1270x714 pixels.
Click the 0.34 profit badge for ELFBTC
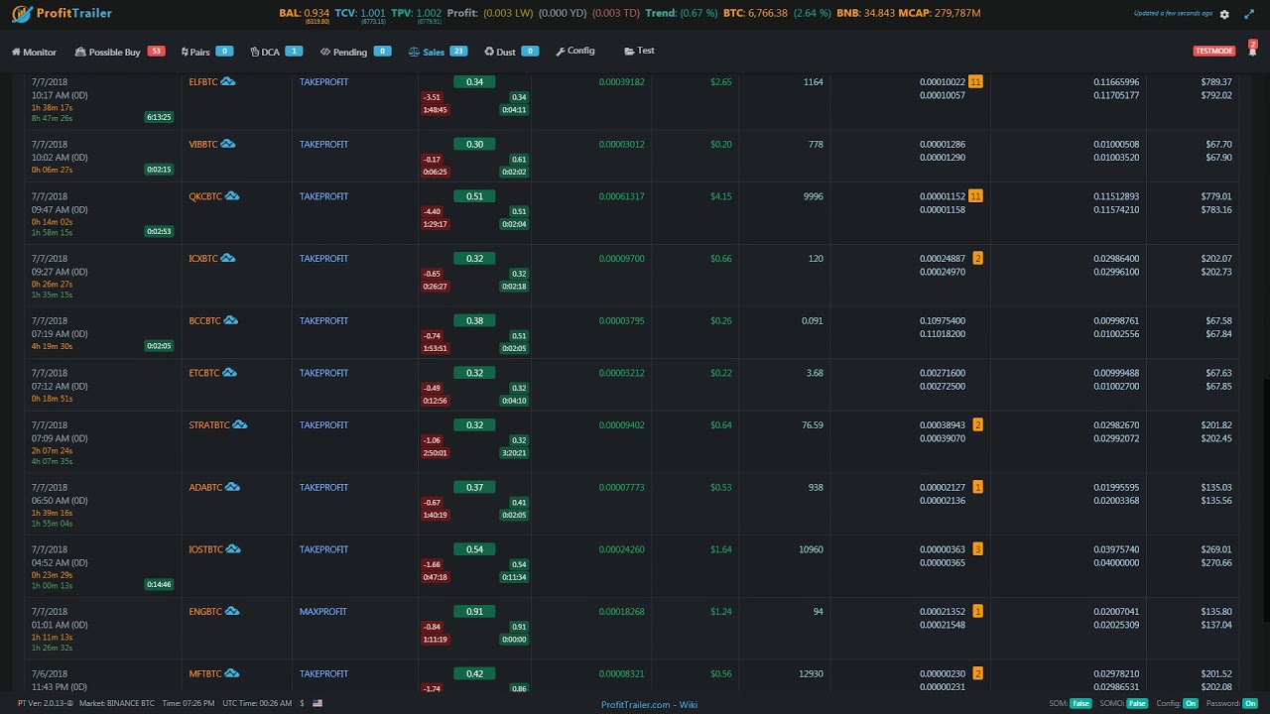475,81
